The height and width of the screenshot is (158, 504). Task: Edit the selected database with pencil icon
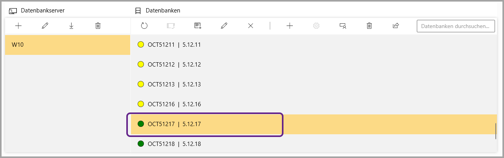(x=224, y=26)
